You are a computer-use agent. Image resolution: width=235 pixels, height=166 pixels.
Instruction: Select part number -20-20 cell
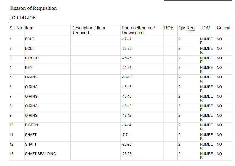[x=126, y=49]
